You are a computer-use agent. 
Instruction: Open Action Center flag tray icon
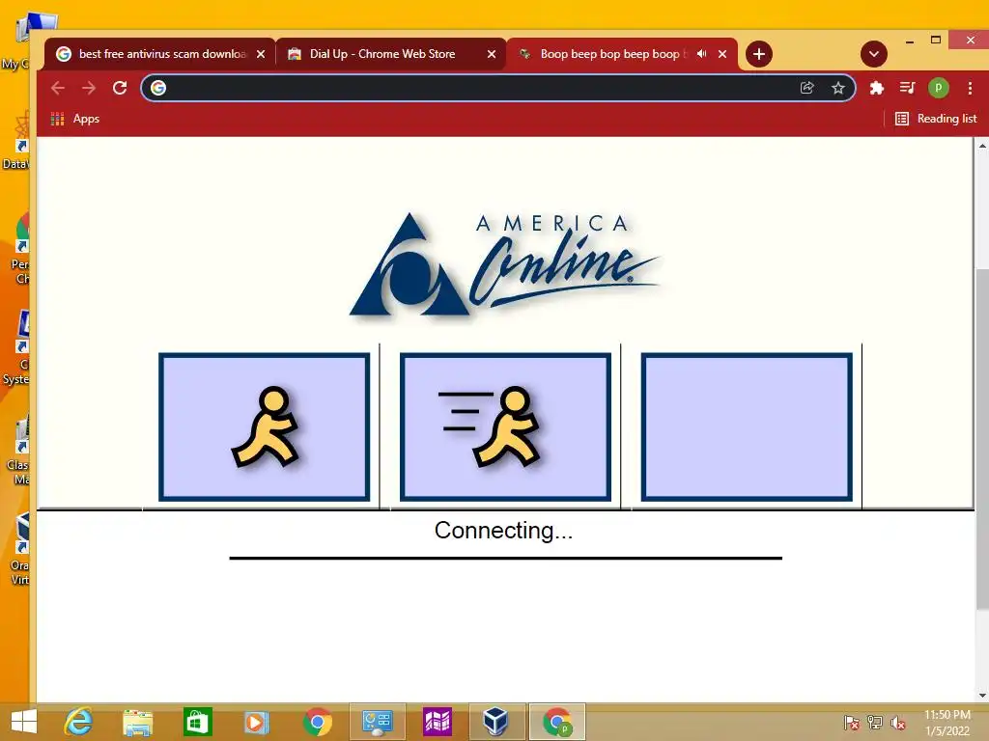pyautogui.click(x=851, y=723)
